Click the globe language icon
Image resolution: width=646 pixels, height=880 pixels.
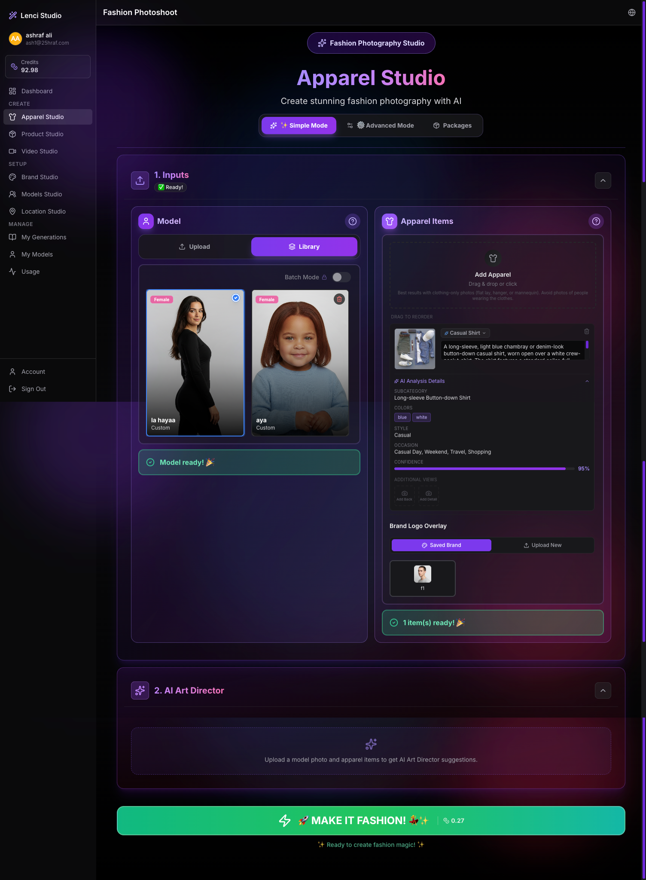pos(631,12)
